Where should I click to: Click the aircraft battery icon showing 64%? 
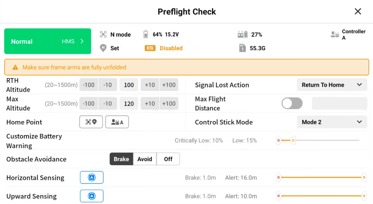(x=145, y=34)
